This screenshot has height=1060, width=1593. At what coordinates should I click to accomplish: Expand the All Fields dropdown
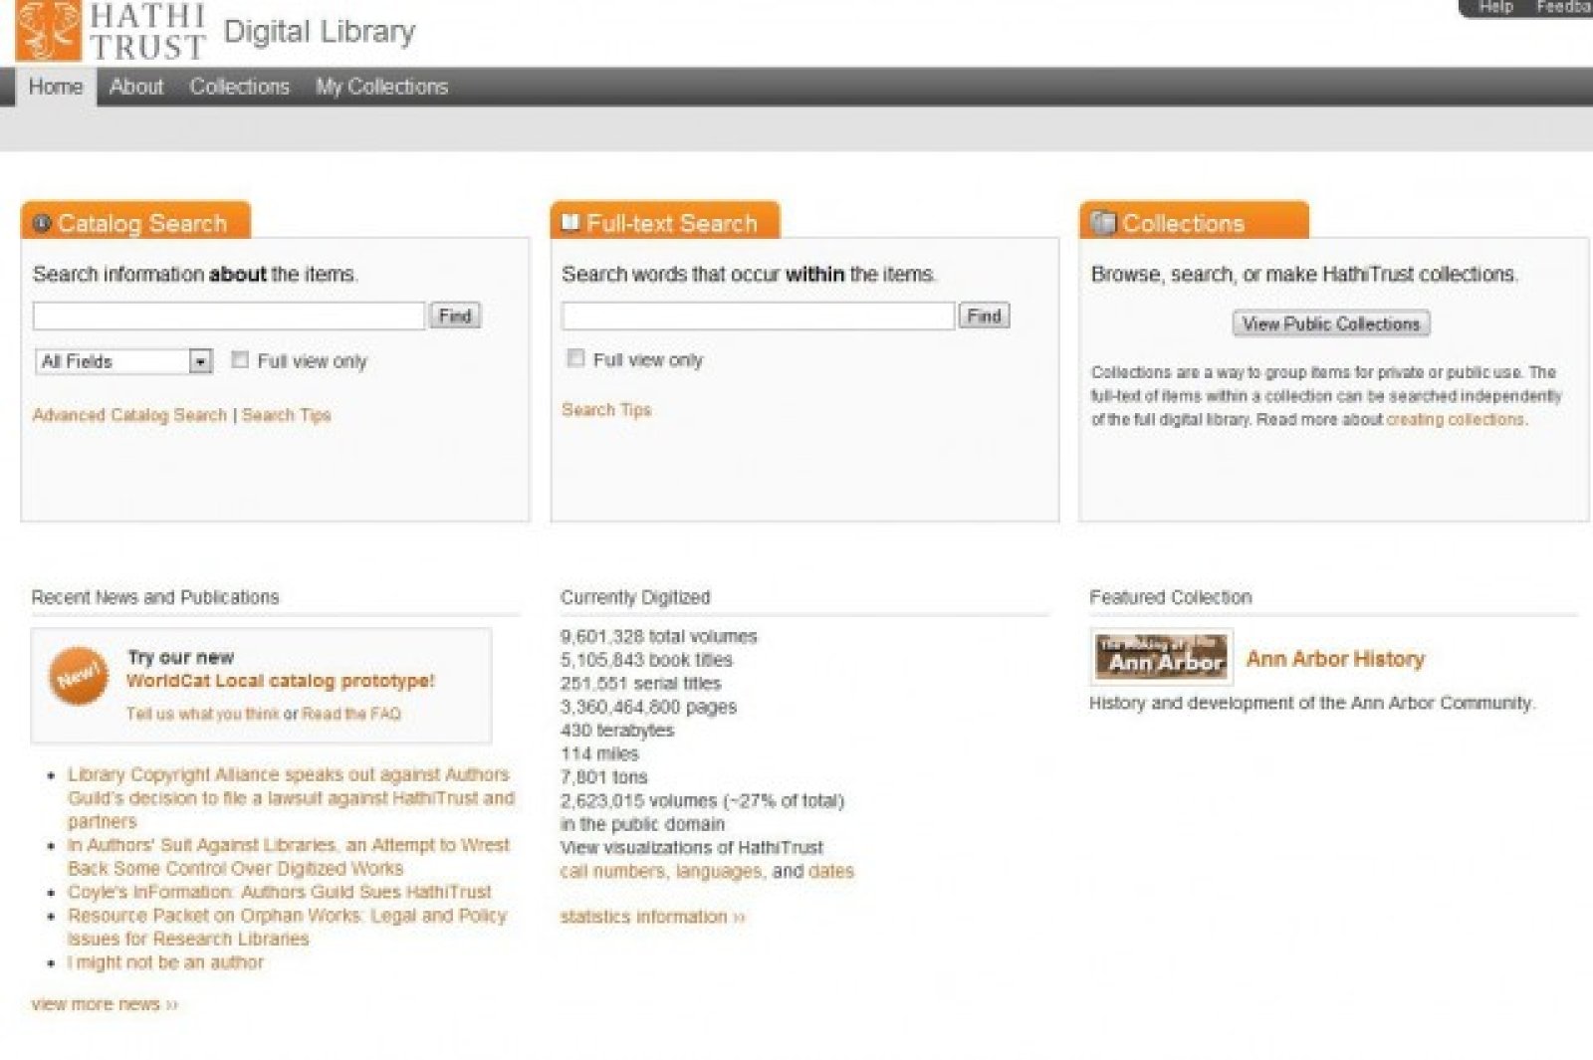200,361
